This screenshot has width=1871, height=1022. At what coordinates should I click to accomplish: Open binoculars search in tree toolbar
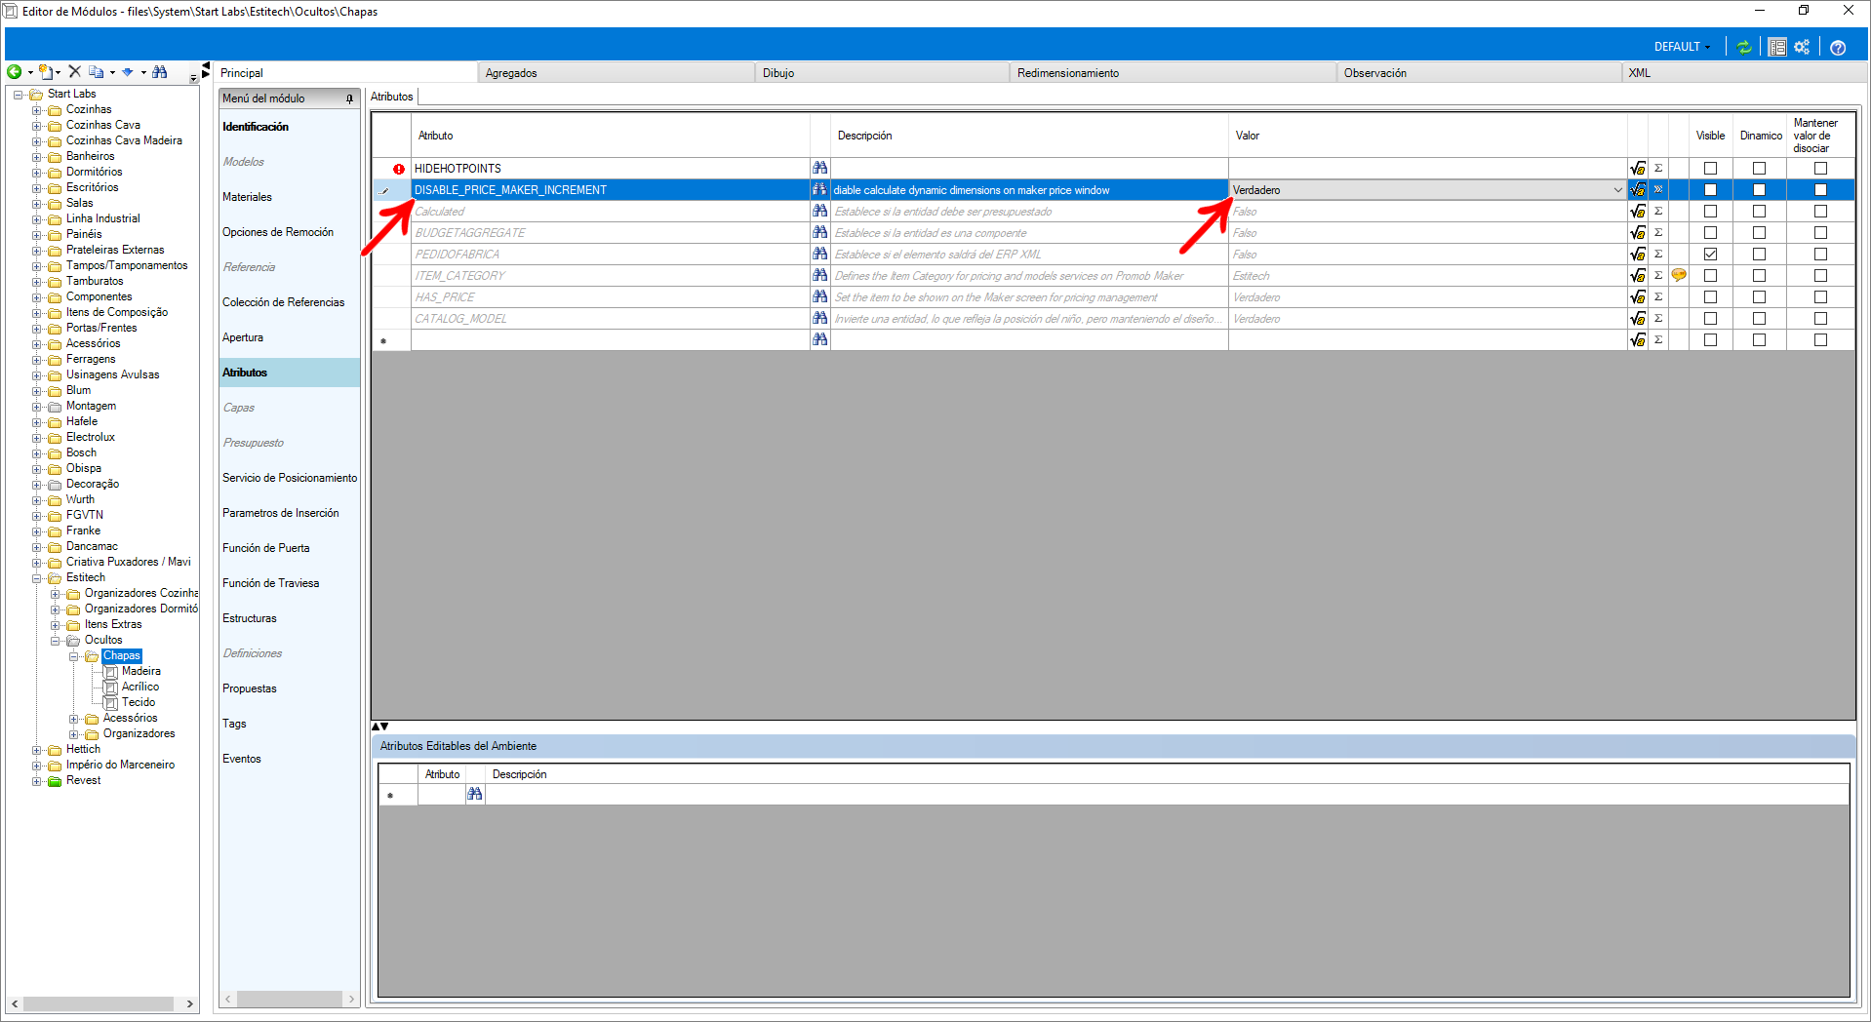160,72
